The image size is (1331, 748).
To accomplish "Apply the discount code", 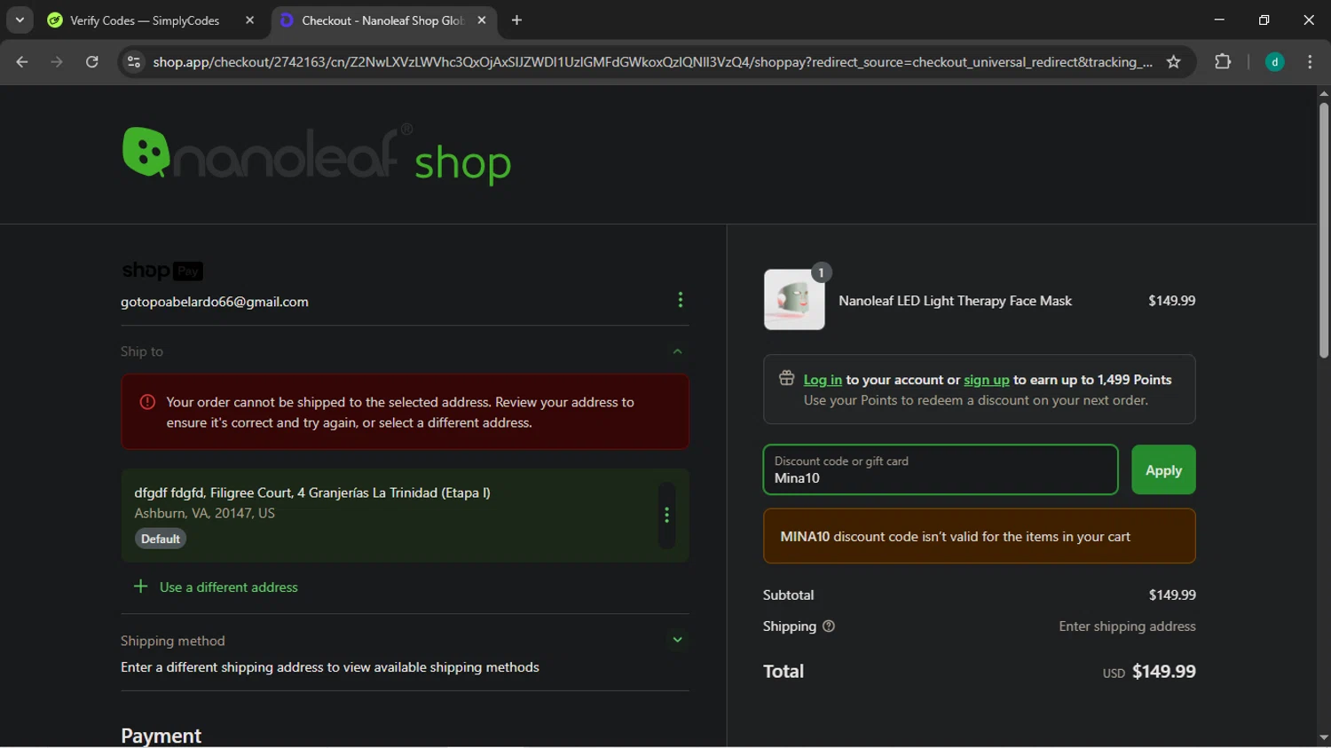I will tap(1163, 469).
